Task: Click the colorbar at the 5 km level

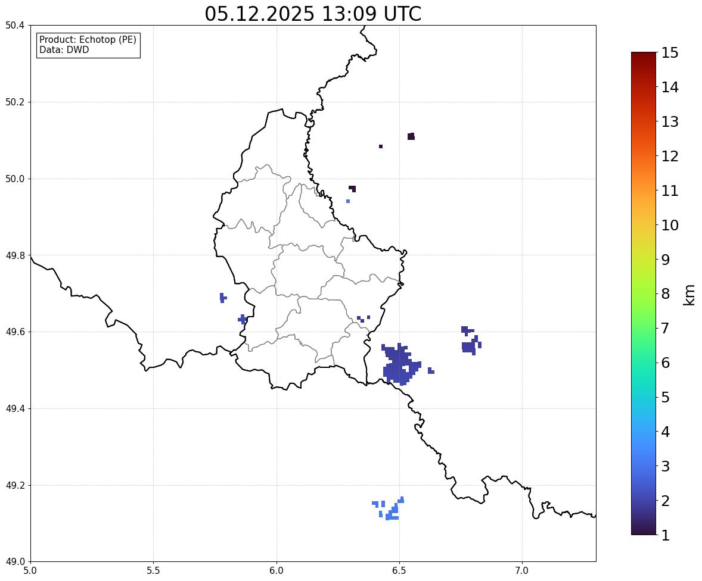Action: click(644, 397)
